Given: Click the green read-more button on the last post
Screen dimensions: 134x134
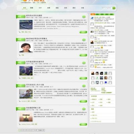Looking at the screenshot, I should click(x=83, y=124).
